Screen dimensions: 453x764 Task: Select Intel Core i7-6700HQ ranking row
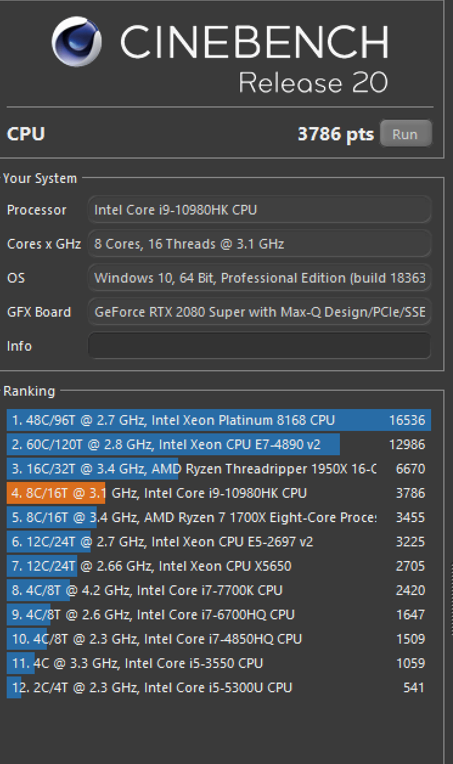point(218,614)
